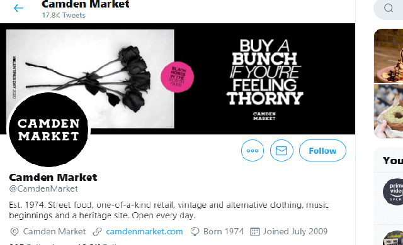The height and width of the screenshot is (245, 403).
Task: Click the balloon icon beside Born 1974
Action: (x=195, y=232)
